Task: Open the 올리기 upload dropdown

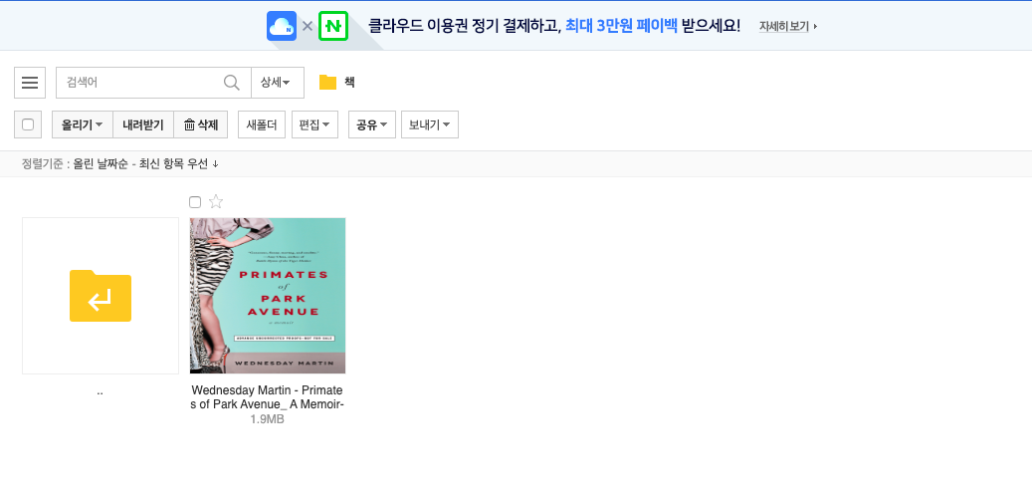Action: [83, 124]
